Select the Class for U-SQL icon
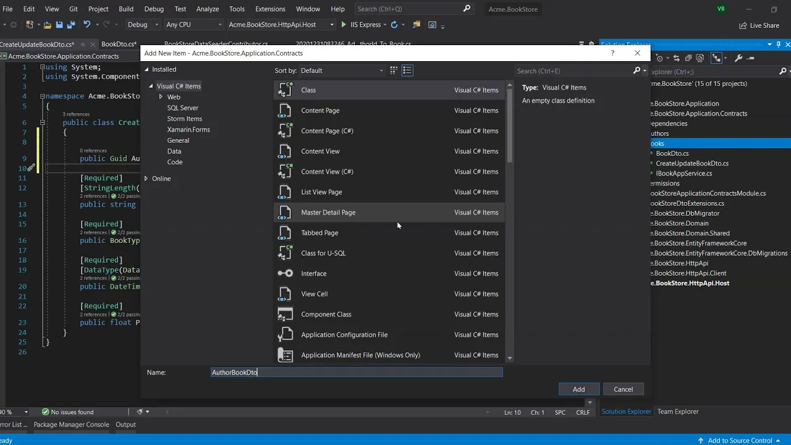 coord(285,253)
